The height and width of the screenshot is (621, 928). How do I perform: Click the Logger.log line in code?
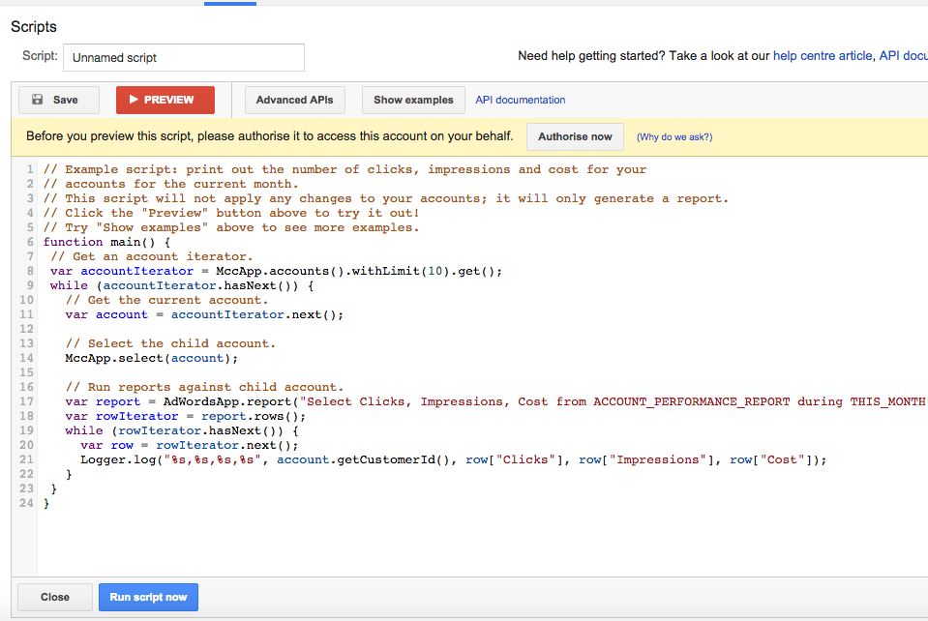453,459
